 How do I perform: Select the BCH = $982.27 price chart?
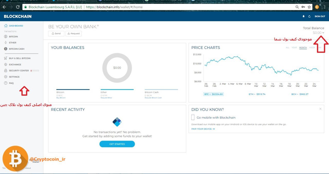point(300,94)
